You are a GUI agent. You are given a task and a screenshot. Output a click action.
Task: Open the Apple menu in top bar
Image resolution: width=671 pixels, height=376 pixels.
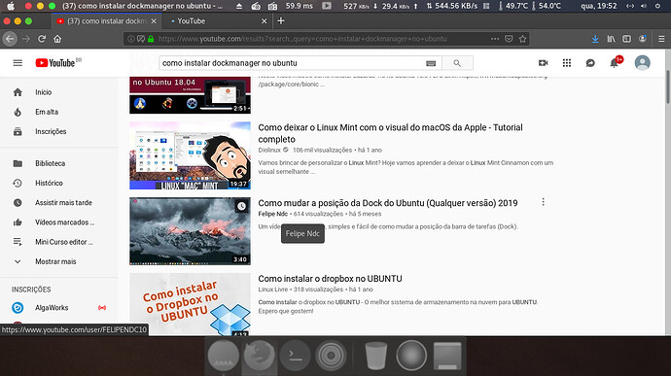pos(11,6)
